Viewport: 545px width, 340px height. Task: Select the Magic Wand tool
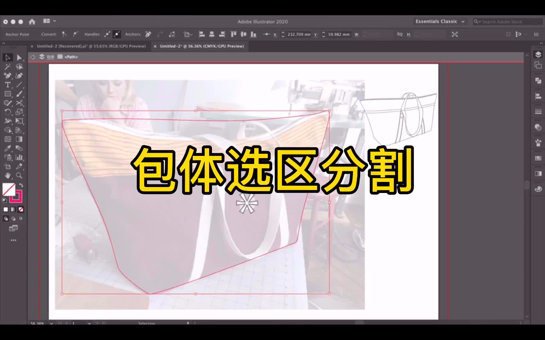(x=8, y=67)
